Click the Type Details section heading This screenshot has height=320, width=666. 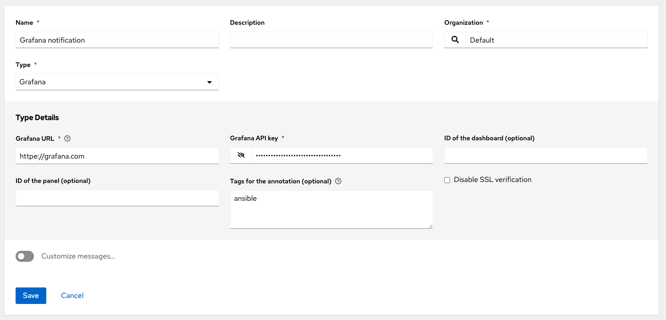click(37, 117)
